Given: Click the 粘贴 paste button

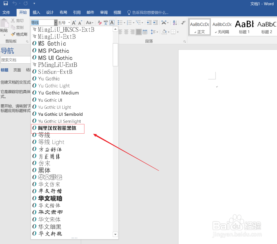Looking at the screenshot, I should pyautogui.click(x=4, y=27).
